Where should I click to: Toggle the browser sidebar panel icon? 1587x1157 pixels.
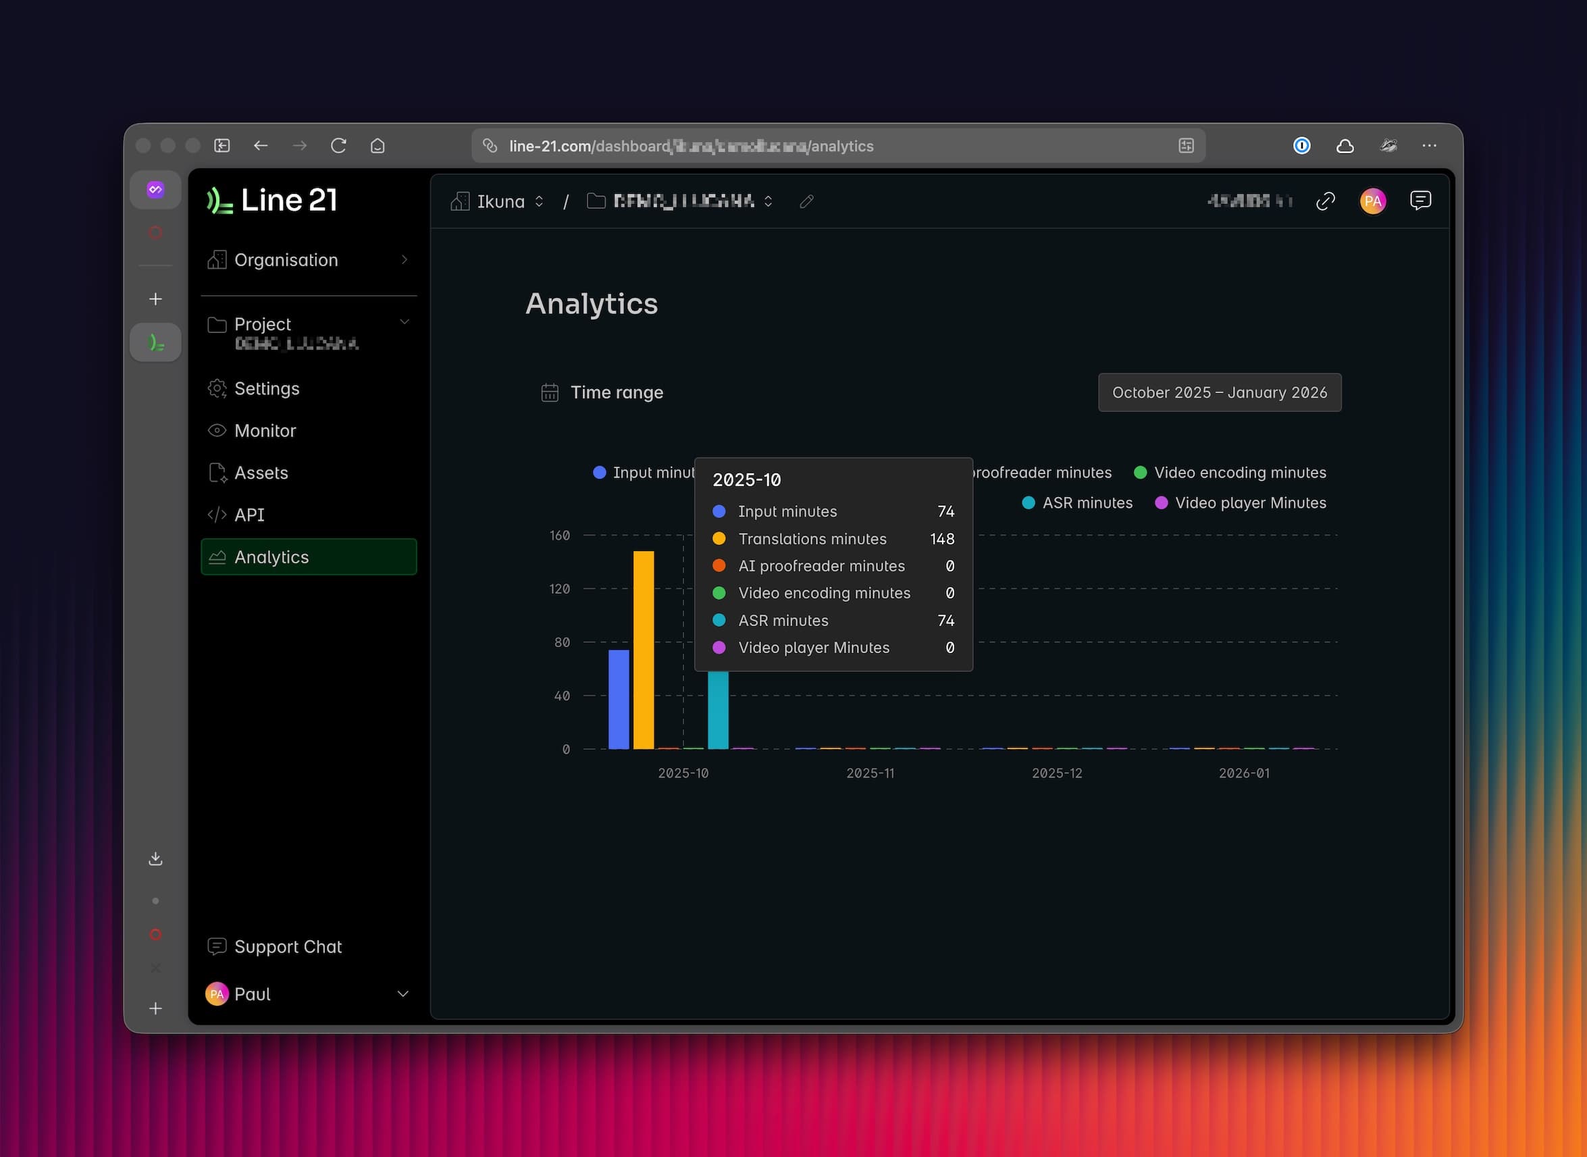[x=222, y=146]
